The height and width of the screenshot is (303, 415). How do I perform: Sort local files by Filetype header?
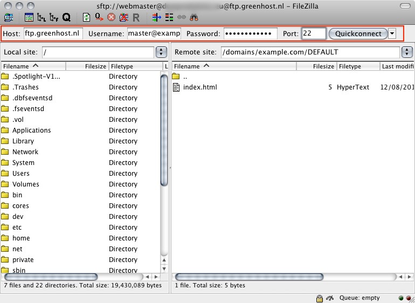click(x=136, y=66)
